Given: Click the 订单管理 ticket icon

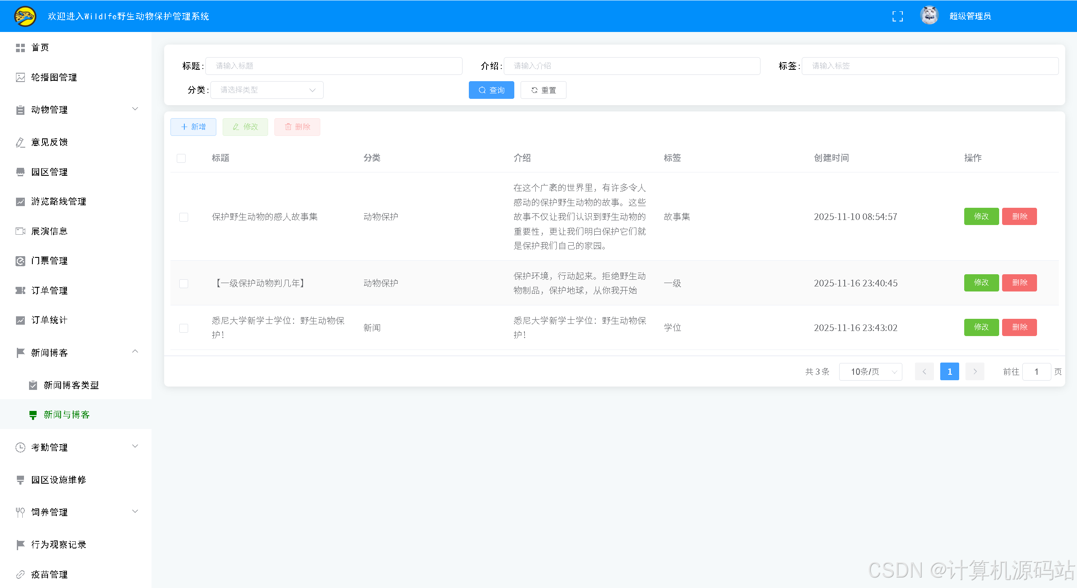Looking at the screenshot, I should pos(20,291).
